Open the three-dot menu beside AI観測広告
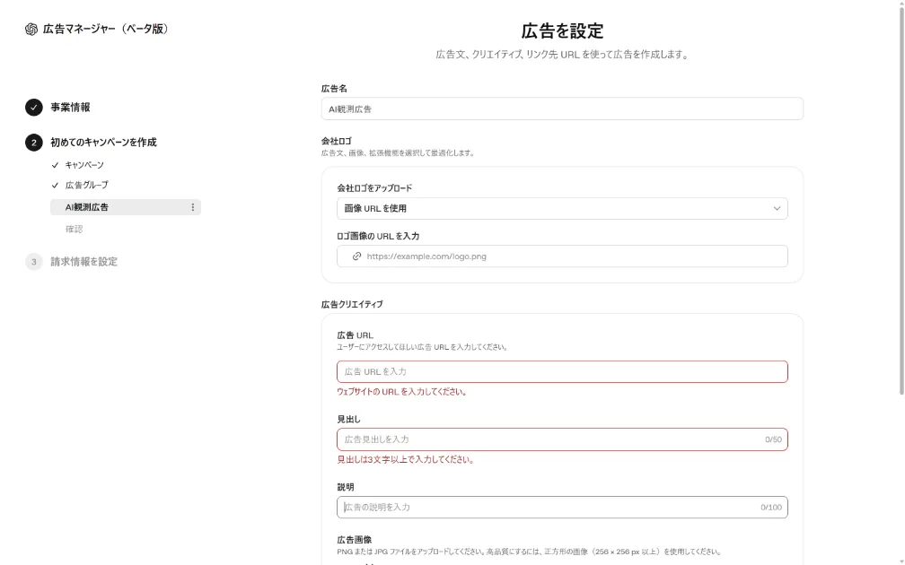Viewport: 905px width, 565px height. point(193,207)
